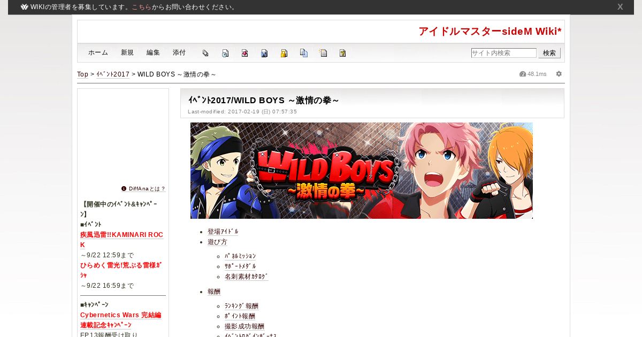Viewport: 642px width, 337px height.
Task: Follow the こちら link in the banner
Action: pos(141,7)
